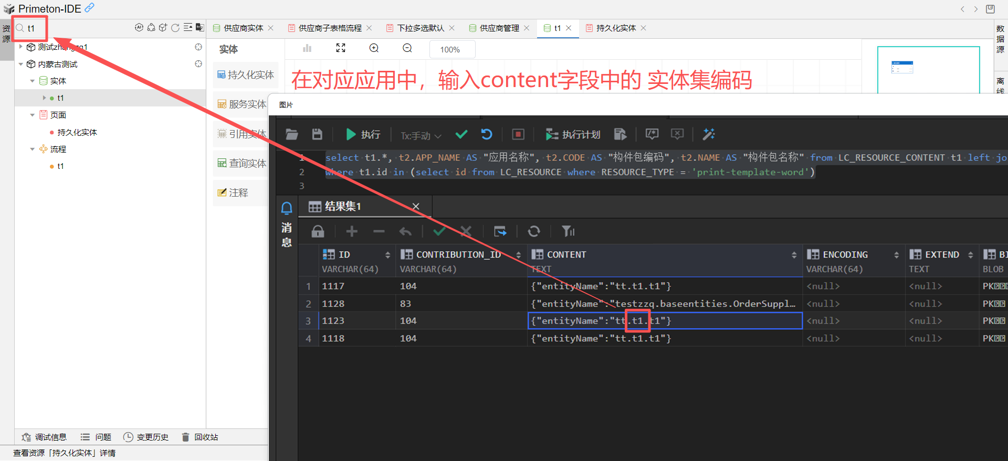Collapse the 流程 folder node
The image size is (1008, 461).
coord(33,149)
